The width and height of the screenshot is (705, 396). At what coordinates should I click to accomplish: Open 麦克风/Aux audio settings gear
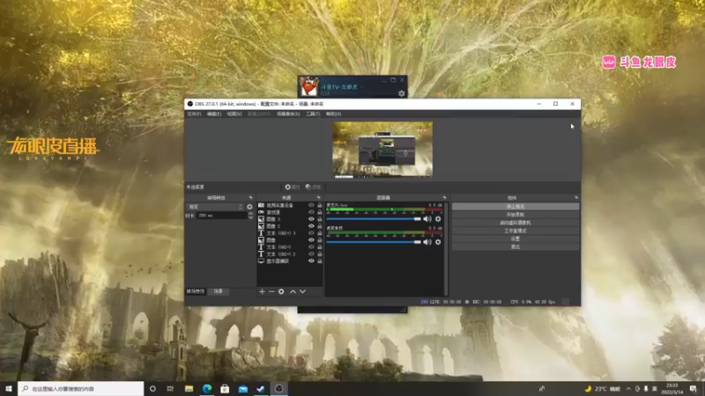tap(438, 219)
